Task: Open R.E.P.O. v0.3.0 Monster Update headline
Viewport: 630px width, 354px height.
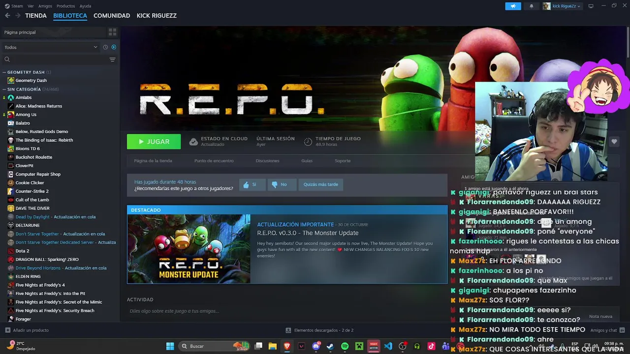Action: point(308,233)
